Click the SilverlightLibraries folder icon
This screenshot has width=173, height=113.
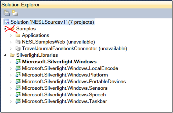[12, 55]
